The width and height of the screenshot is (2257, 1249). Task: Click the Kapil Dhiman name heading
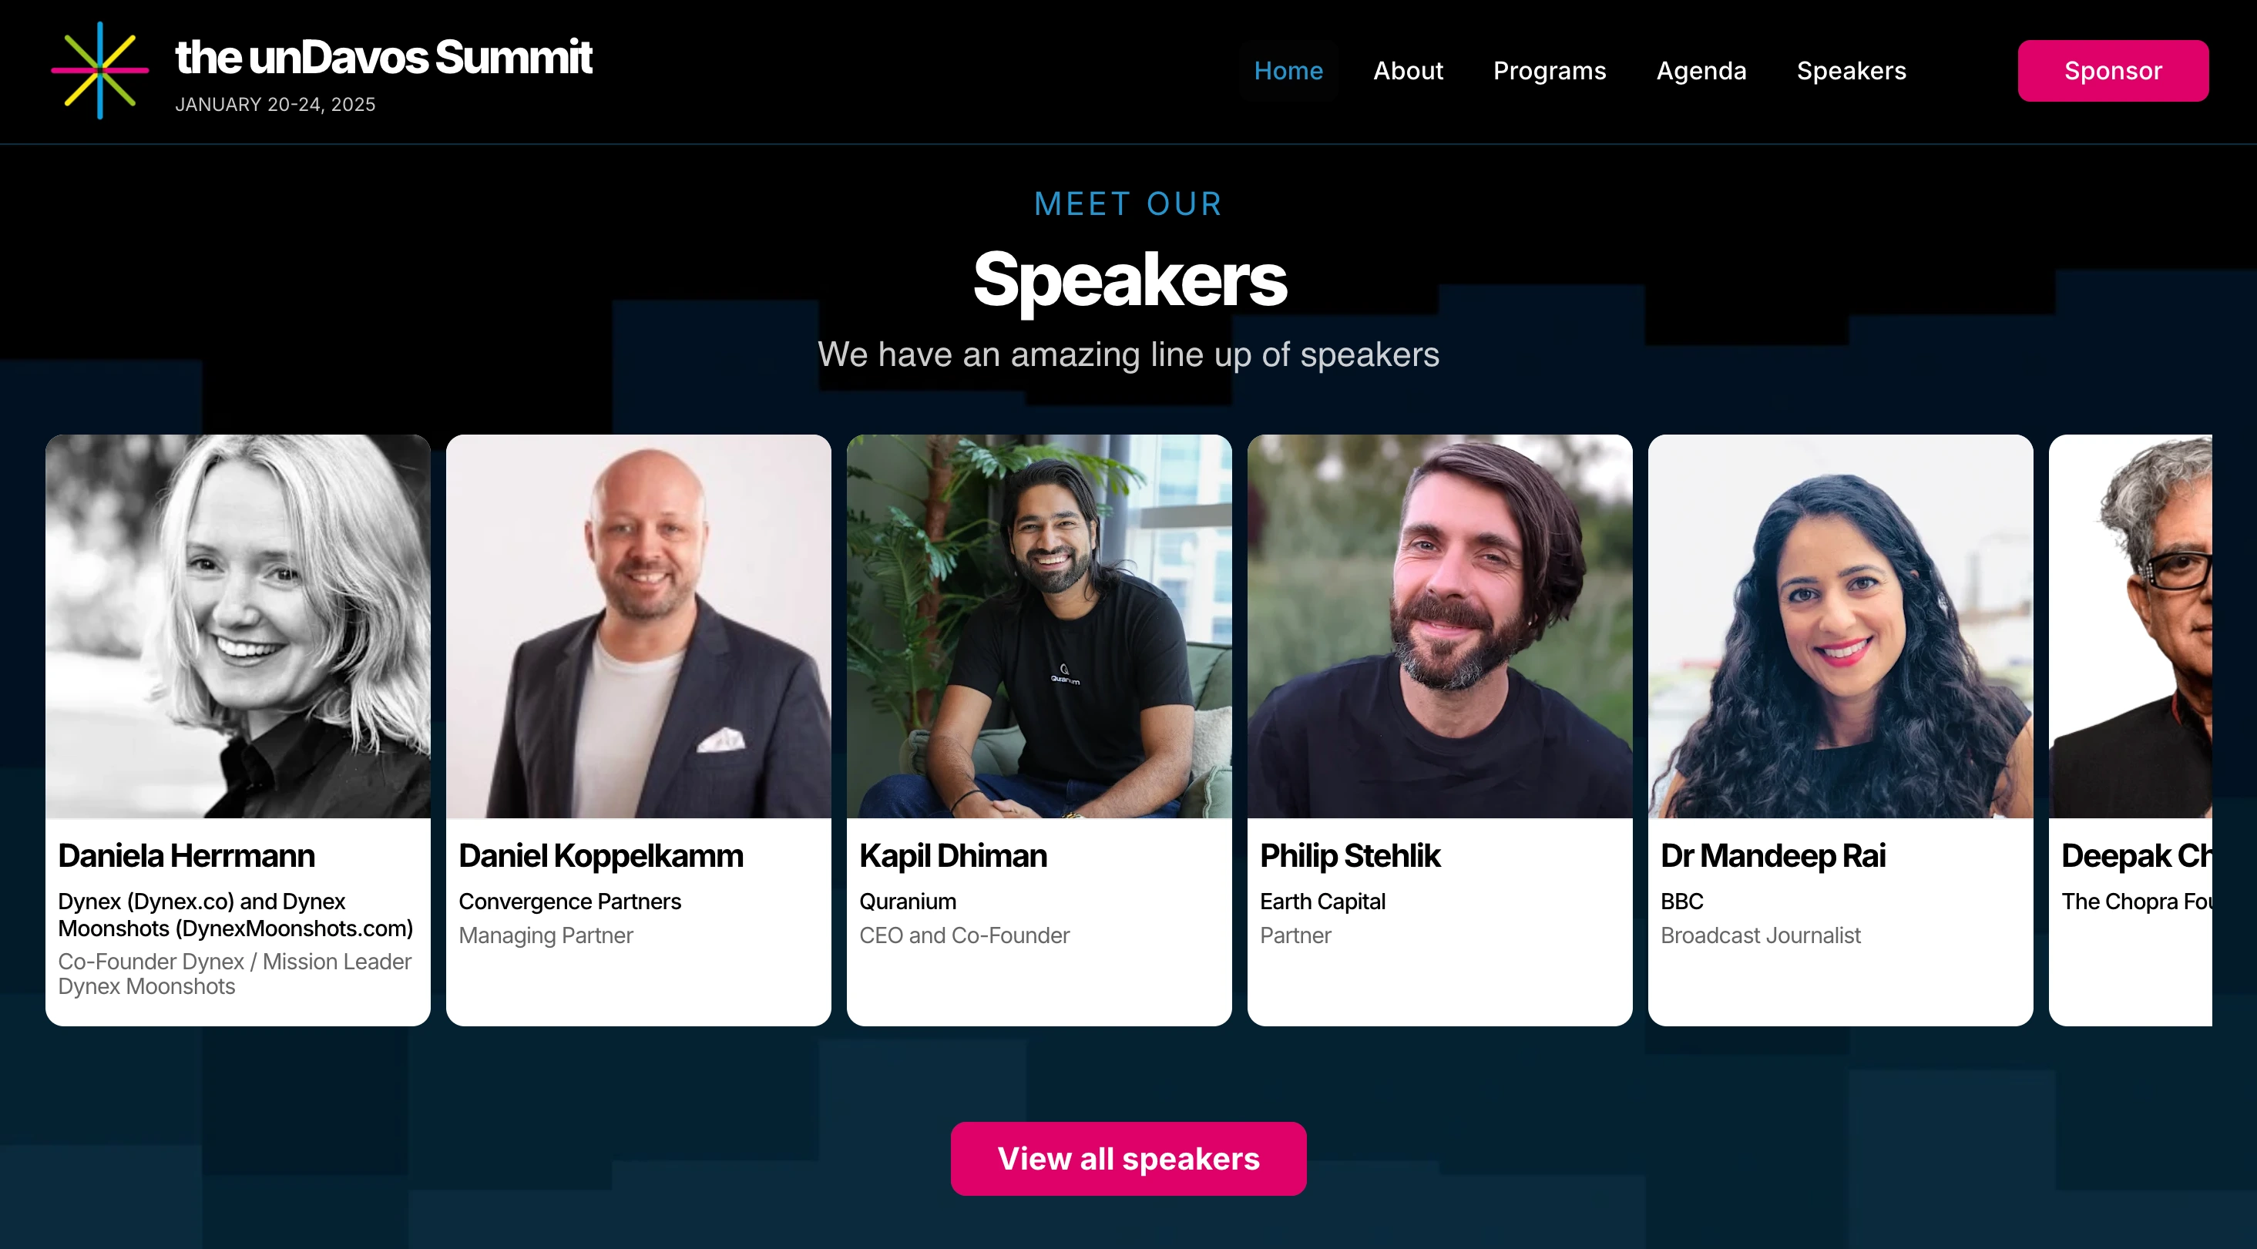[952, 856]
